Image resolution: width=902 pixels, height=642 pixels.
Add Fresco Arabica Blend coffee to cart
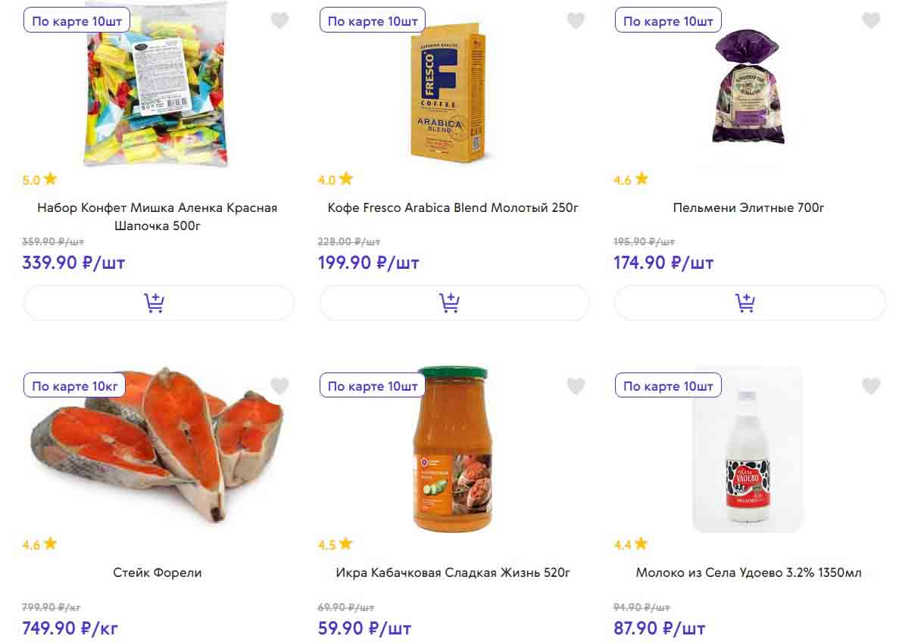click(454, 303)
